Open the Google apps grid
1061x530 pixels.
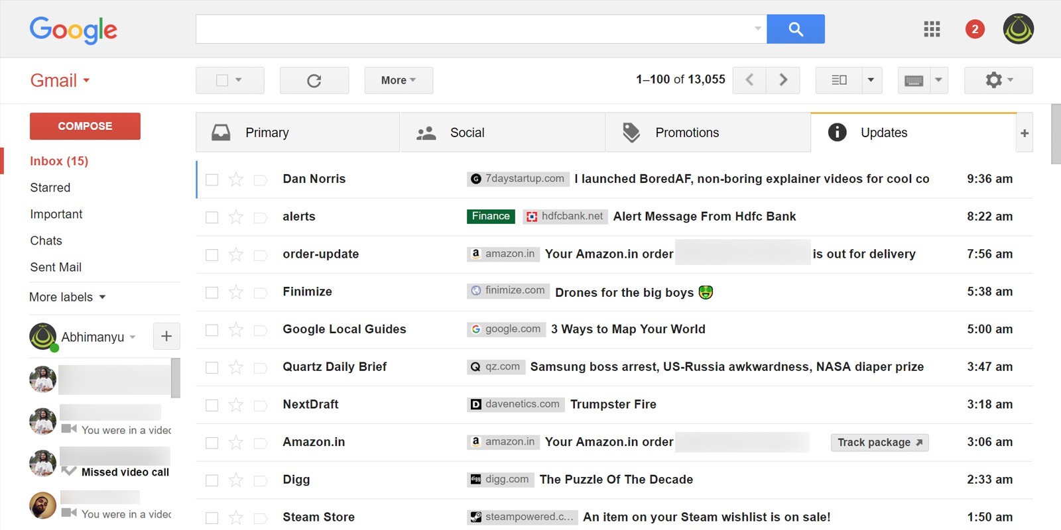click(x=932, y=29)
